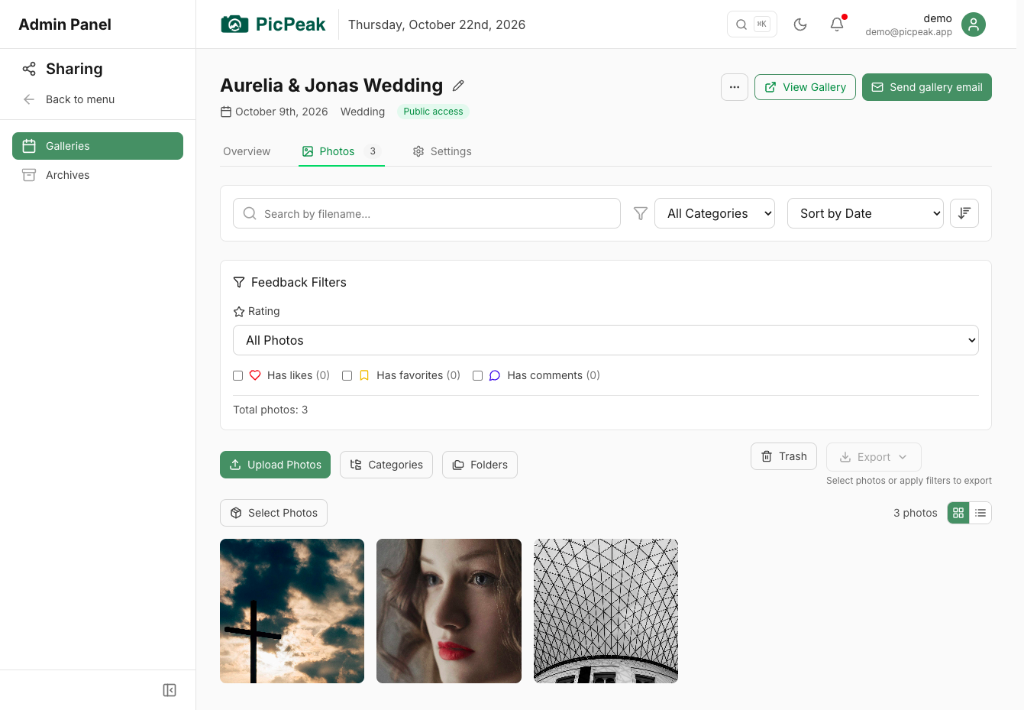Click the Archives box icon
Image resolution: width=1024 pixels, height=710 pixels.
(29, 175)
